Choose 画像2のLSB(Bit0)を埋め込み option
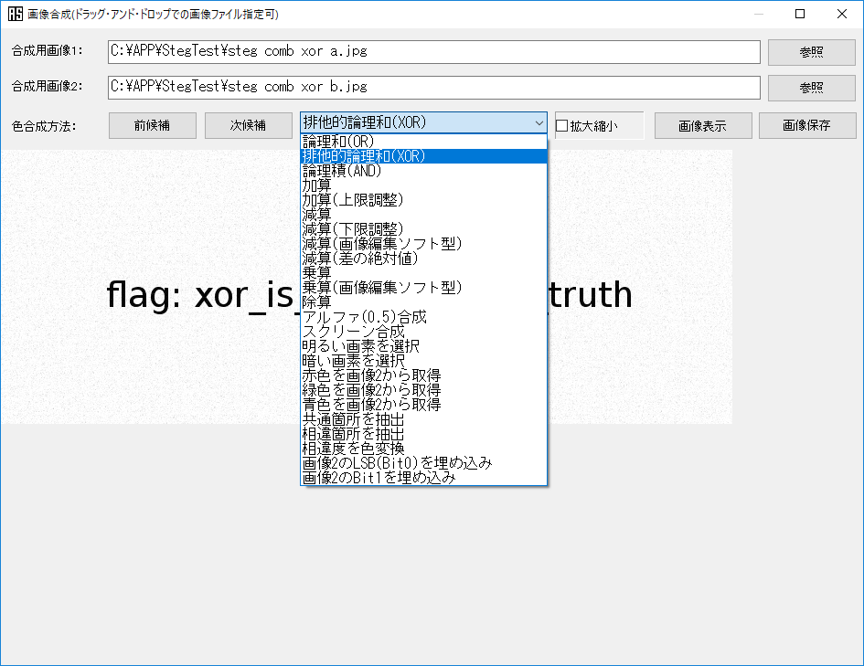The height and width of the screenshot is (666, 864). [x=423, y=463]
